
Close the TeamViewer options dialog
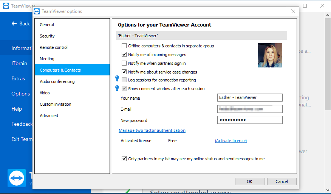click(x=293, y=11)
